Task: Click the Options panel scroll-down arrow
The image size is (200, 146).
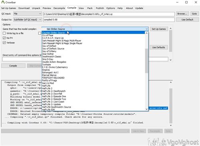Action: click(170, 60)
